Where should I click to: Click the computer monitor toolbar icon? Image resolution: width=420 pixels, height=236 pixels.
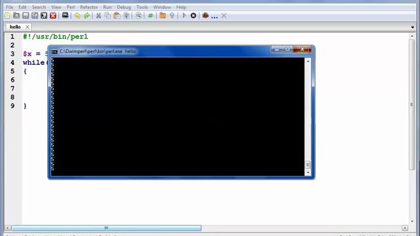click(65, 16)
